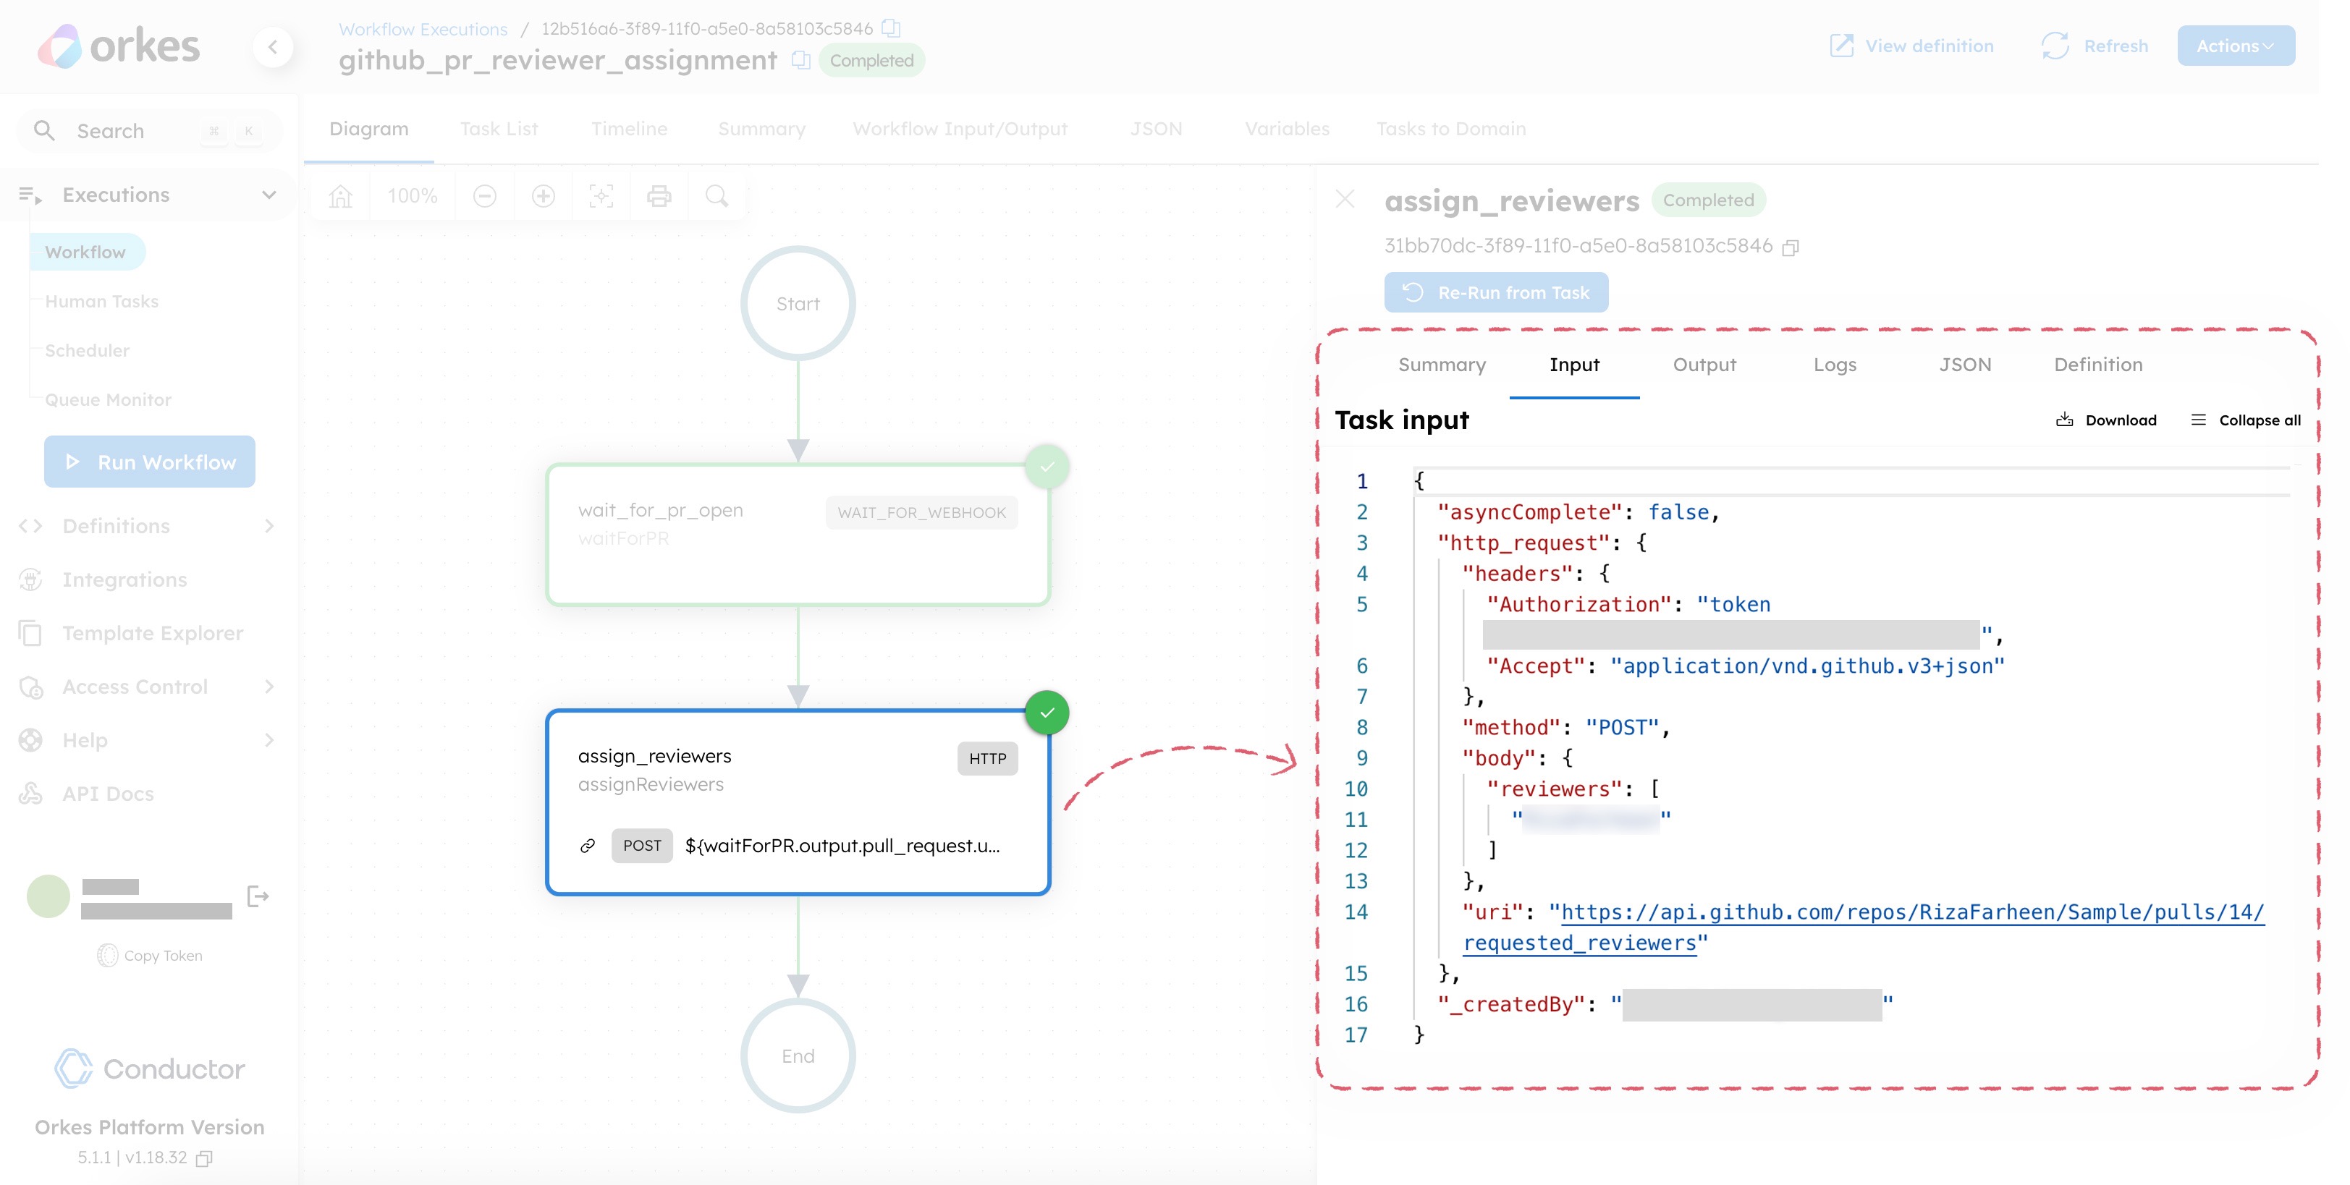Click Re-Run from Task
This screenshot has height=1185, width=2350.
[x=1496, y=292]
